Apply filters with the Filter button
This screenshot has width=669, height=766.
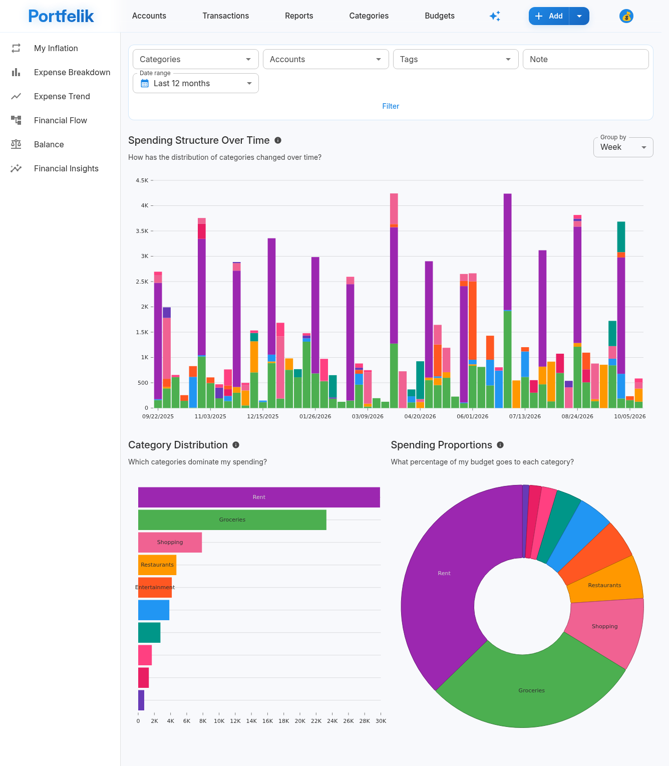(x=391, y=106)
